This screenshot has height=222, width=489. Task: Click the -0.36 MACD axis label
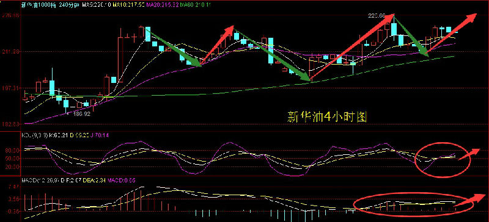13,212
